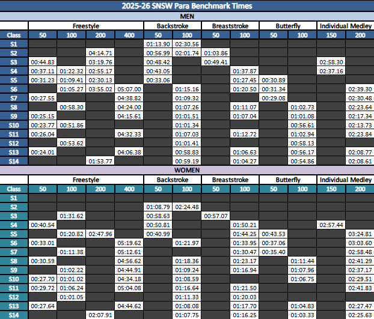Click the cell 01:53.77
The height and width of the screenshot is (319, 374).
tap(100, 161)
